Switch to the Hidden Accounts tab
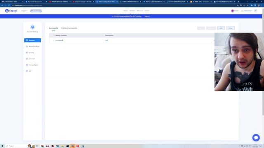Viewport: 264px width, 148px height. click(69, 28)
